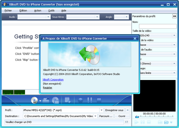Click the Copyright 2004-2010 text line
179x128 pixels.
pyautogui.click(x=81, y=74)
